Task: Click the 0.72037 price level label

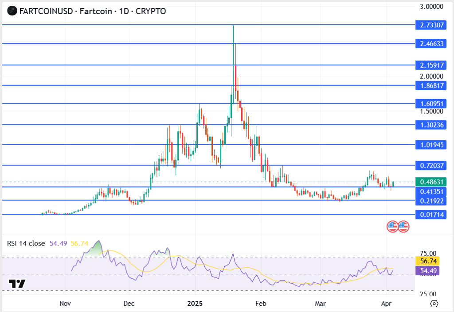Action: pos(431,166)
